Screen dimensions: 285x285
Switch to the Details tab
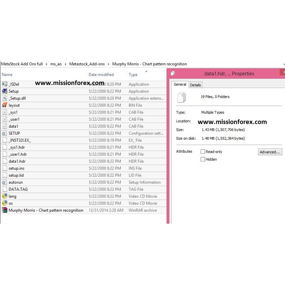click(x=195, y=85)
